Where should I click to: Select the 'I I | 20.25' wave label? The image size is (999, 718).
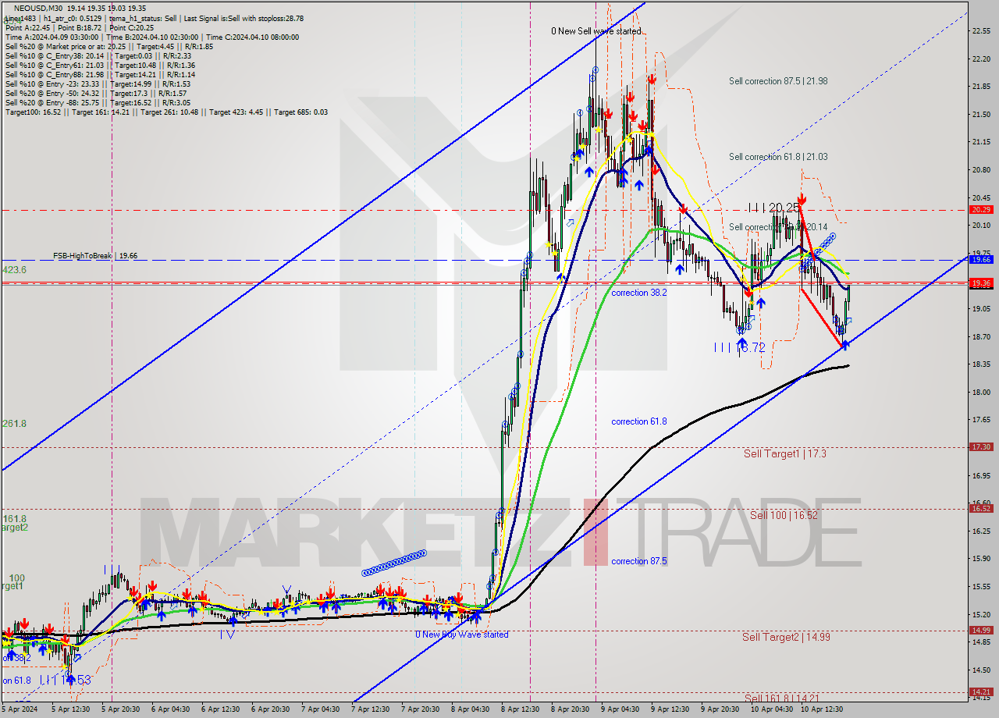pos(774,208)
